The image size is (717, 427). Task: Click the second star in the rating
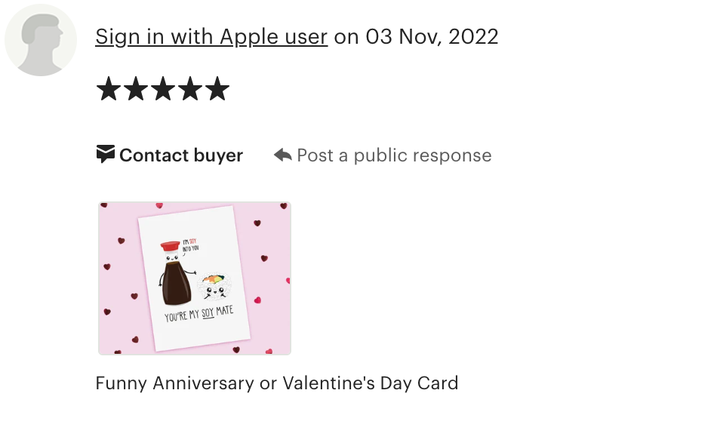[x=136, y=89]
